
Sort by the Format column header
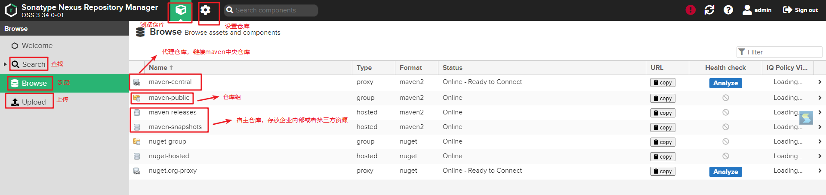[416, 68]
